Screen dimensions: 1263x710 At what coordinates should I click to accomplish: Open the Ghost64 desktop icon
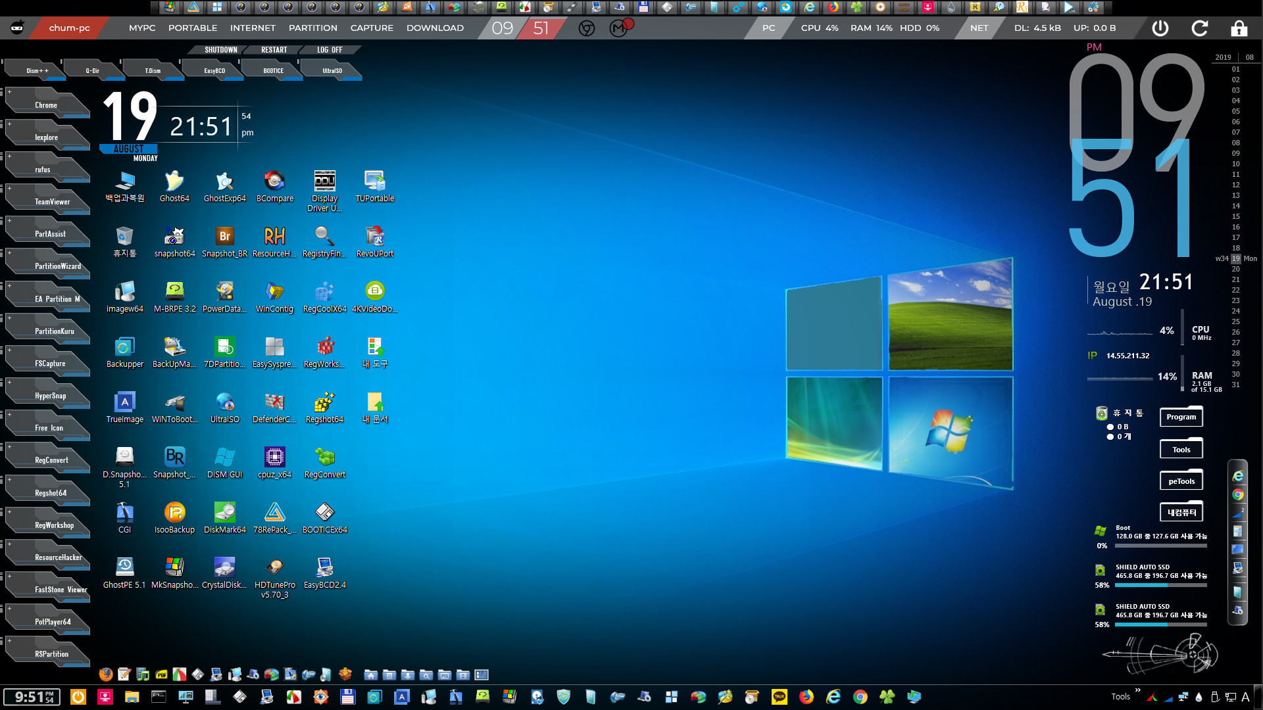tap(174, 186)
